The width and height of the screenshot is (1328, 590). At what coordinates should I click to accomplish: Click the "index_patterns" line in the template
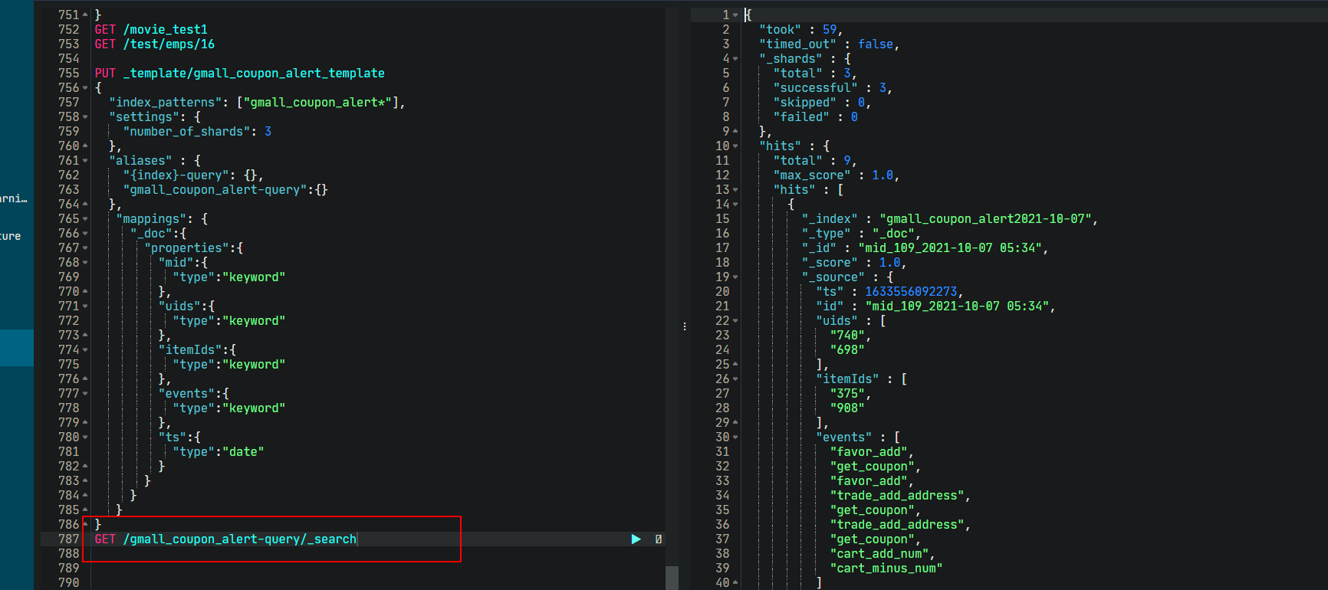tap(257, 103)
